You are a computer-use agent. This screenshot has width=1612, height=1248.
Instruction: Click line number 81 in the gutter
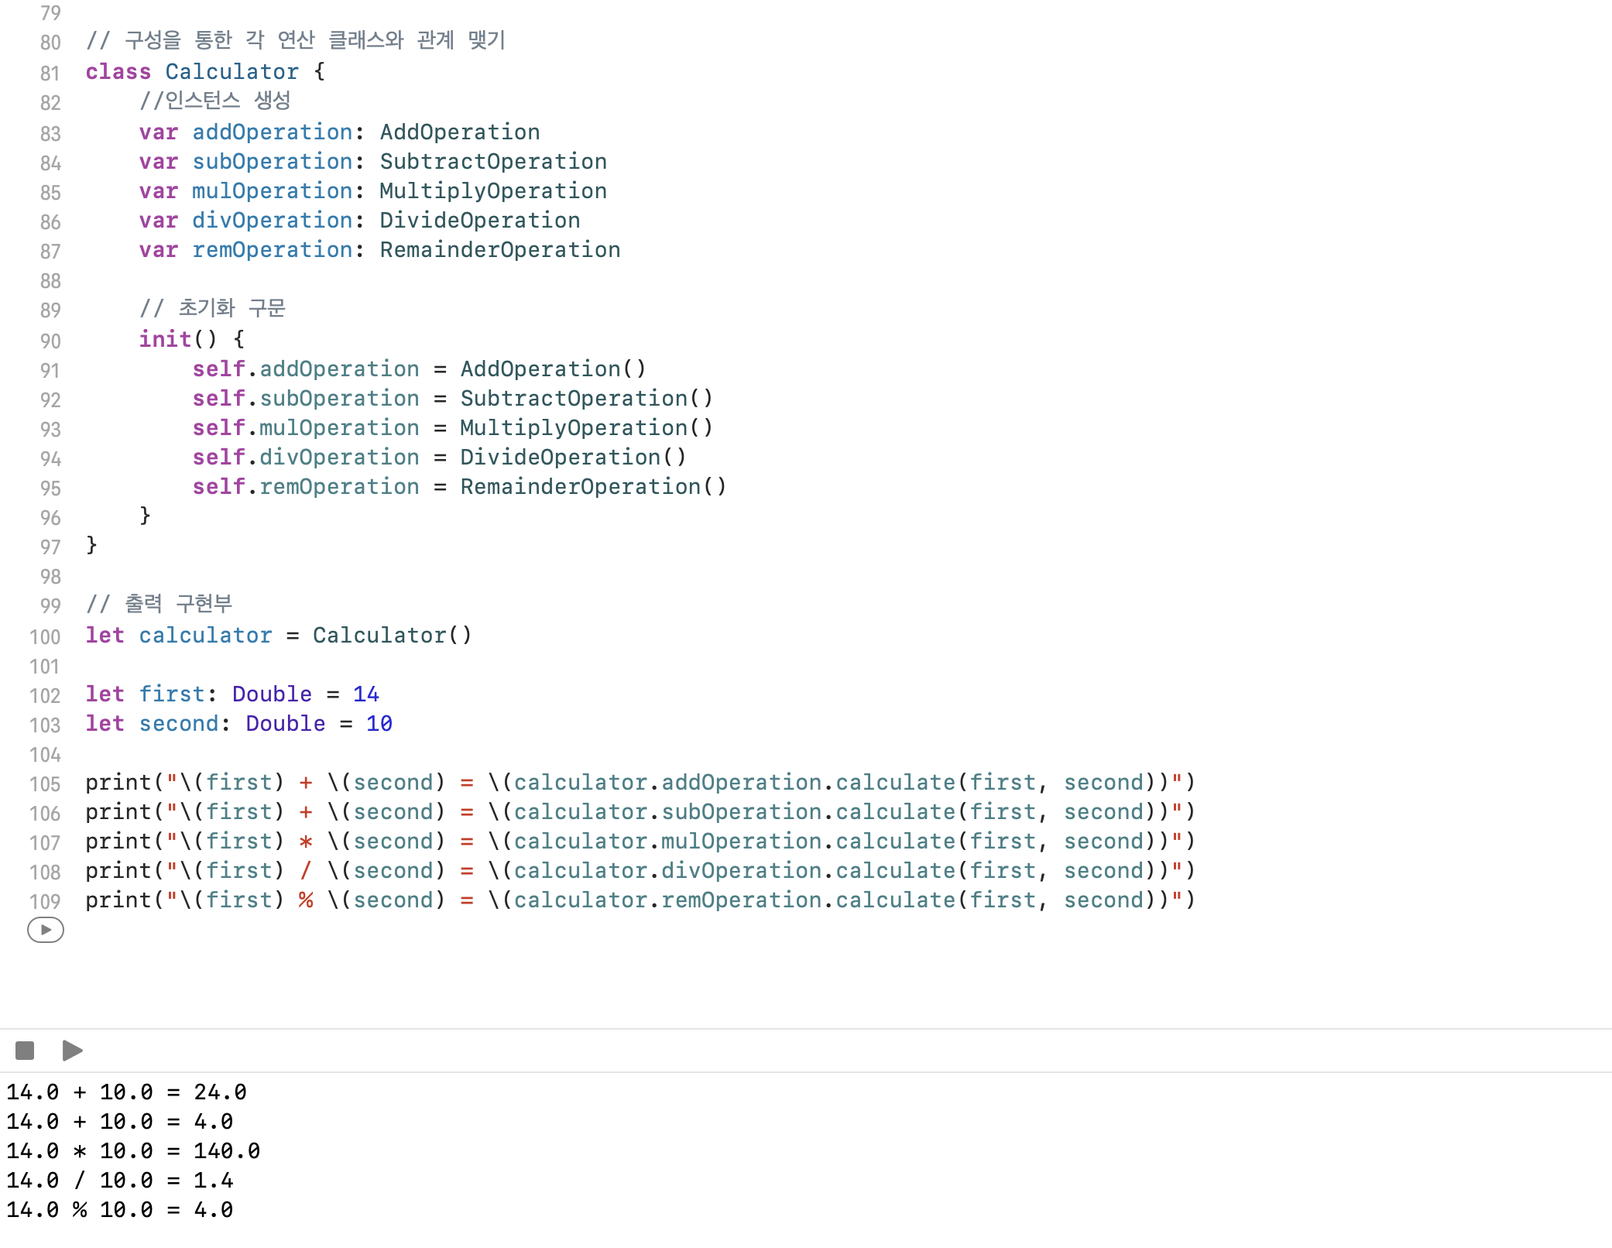pyautogui.click(x=50, y=74)
